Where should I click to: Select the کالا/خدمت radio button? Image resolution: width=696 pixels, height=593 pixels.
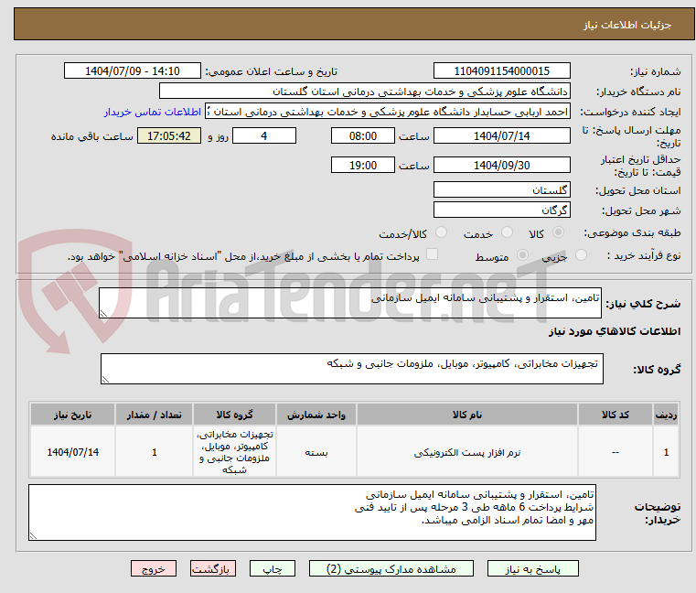click(441, 232)
